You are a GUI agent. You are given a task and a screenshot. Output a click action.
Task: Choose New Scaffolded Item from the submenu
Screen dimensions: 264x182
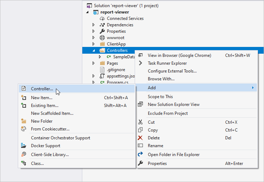pos(52,113)
